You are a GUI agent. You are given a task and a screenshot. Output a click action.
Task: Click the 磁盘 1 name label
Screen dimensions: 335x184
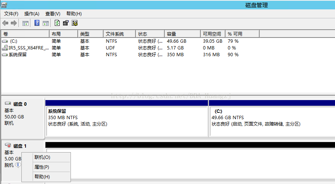20,146
